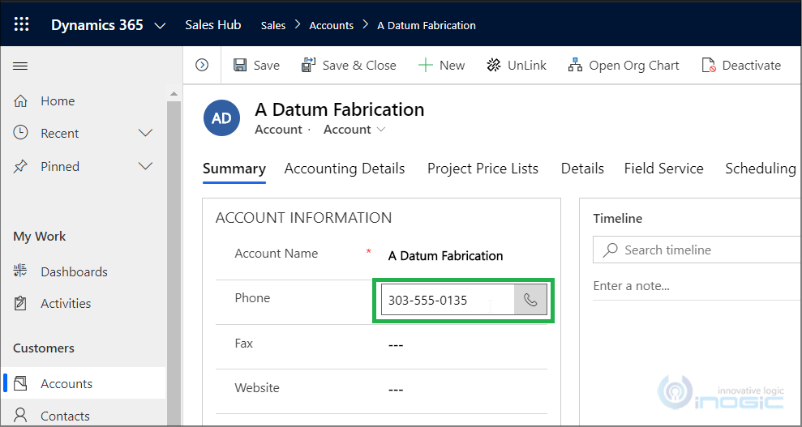Click the New plus icon

(425, 66)
